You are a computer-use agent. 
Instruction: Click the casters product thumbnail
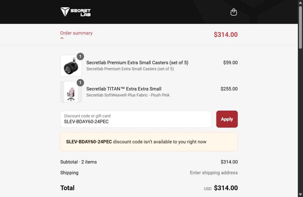point(71,66)
